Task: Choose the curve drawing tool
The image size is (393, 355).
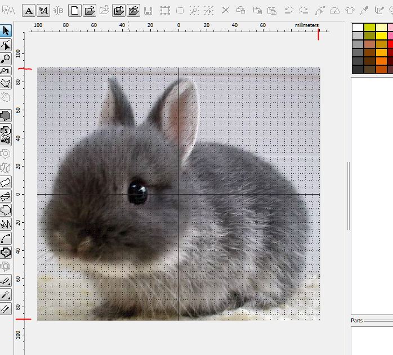Action: point(6,239)
